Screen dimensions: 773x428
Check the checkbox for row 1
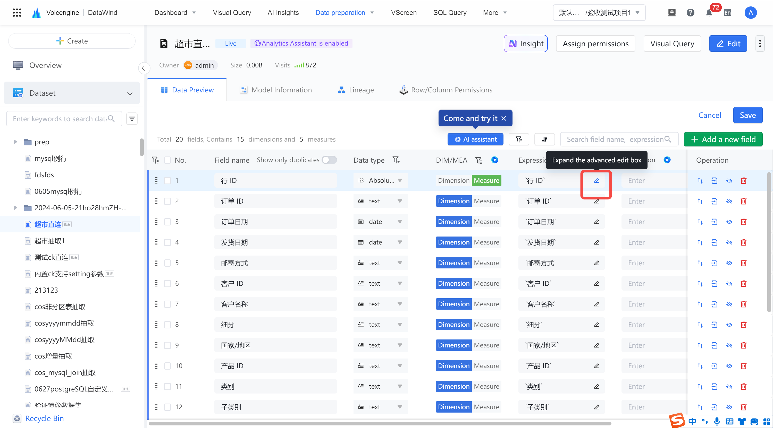click(x=167, y=180)
